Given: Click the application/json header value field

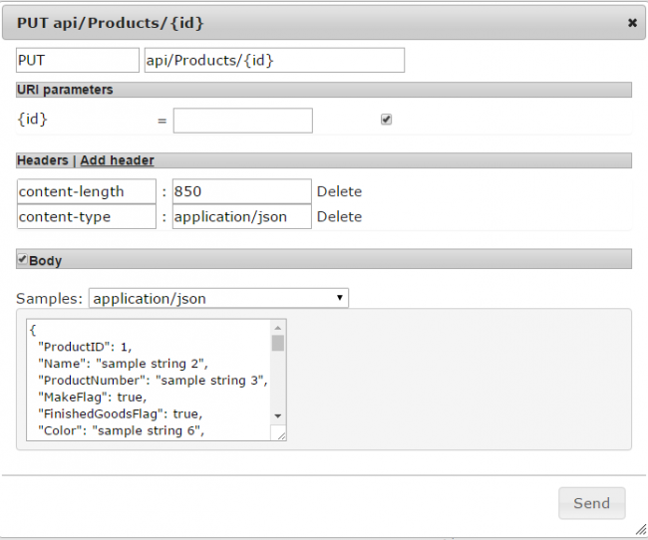Looking at the screenshot, I should click(x=242, y=216).
